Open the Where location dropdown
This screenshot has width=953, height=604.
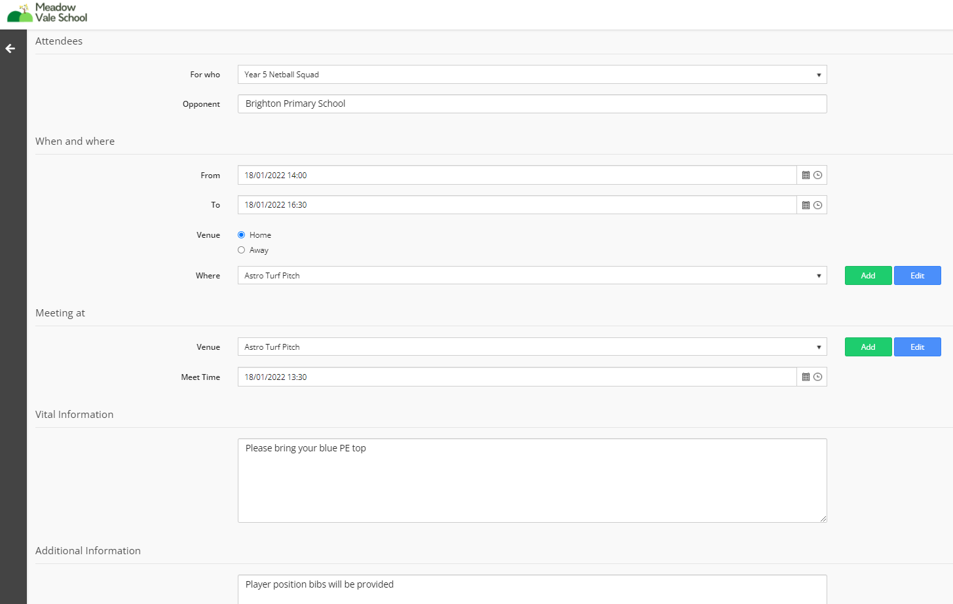[x=532, y=276]
